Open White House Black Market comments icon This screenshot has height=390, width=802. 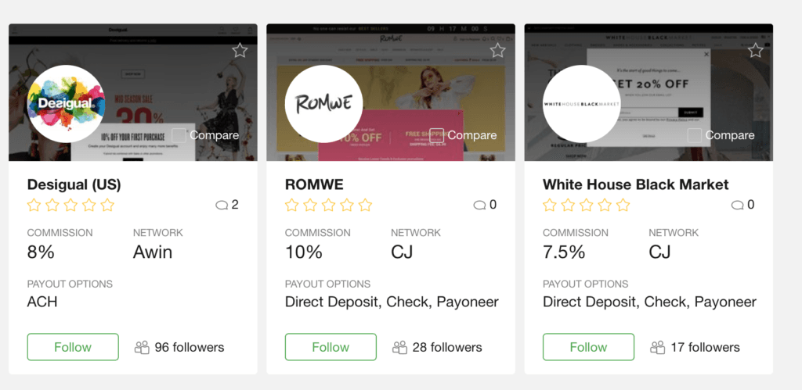pos(737,206)
